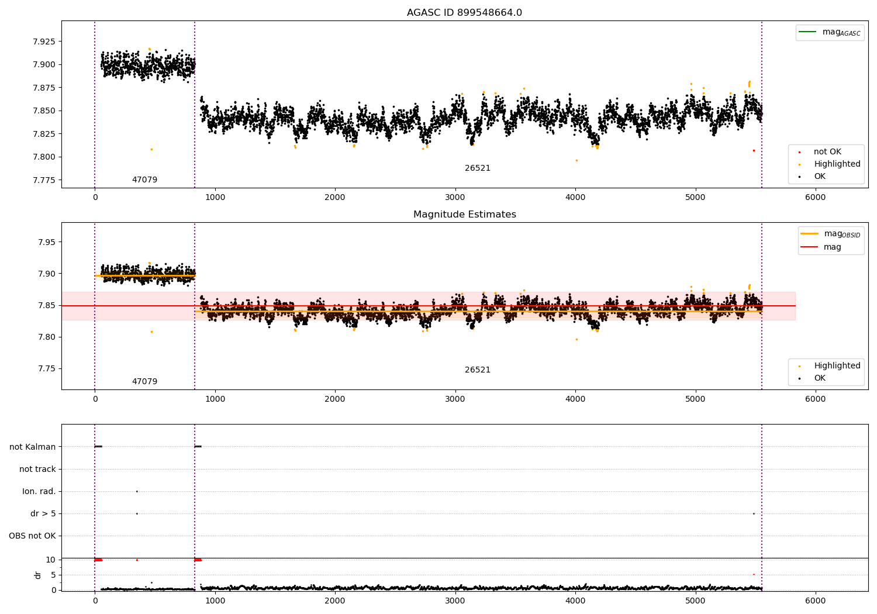Select the mag OBSID legend entry in middle plot
The width and height of the screenshot is (877, 614).
click(x=830, y=234)
